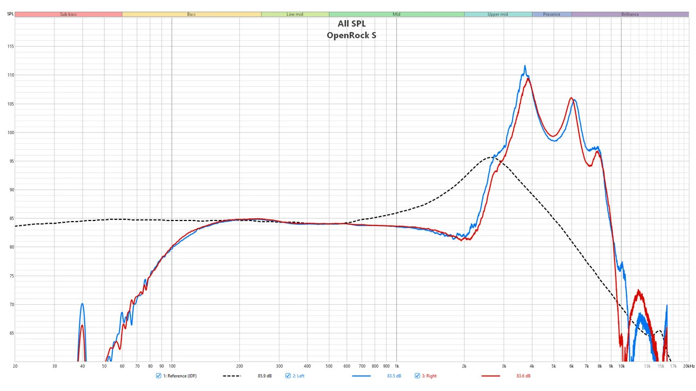Click the 5k frequency axis label
The height and width of the screenshot is (391, 696).
[554, 367]
